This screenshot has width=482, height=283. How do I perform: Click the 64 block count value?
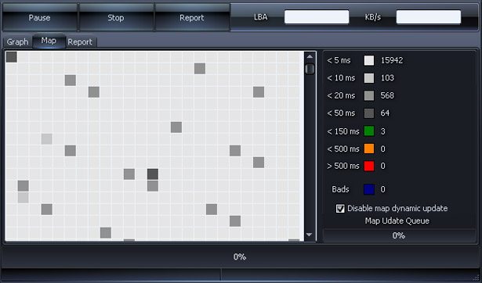385,113
